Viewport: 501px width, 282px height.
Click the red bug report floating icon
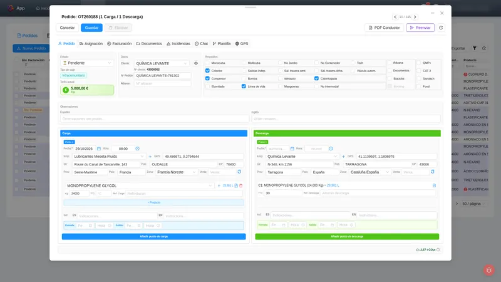click(x=488, y=270)
